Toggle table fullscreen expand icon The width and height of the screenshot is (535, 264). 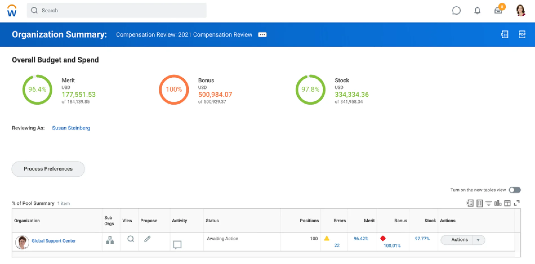[x=517, y=203]
